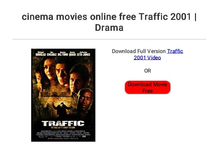Image resolution: width=219 pixels, height=164 pixels.
Task: Click the woman's face on the poster
Action: [49, 70]
